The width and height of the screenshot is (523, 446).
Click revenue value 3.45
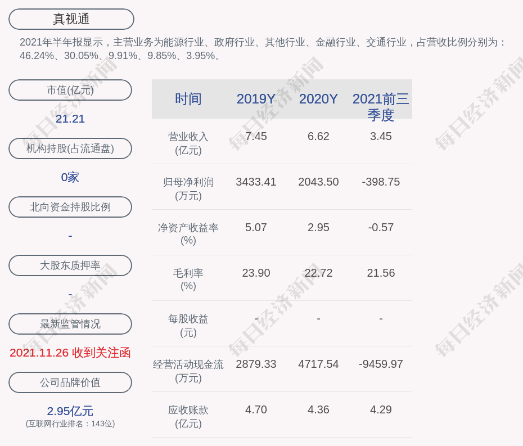(x=381, y=137)
